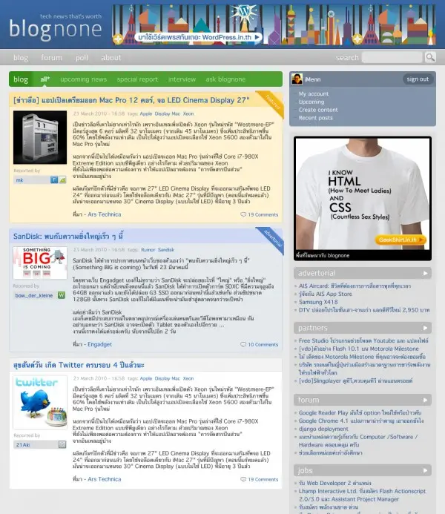
Task: Click the comment bubble icon for the Twitter post
Action: [x=243, y=479]
